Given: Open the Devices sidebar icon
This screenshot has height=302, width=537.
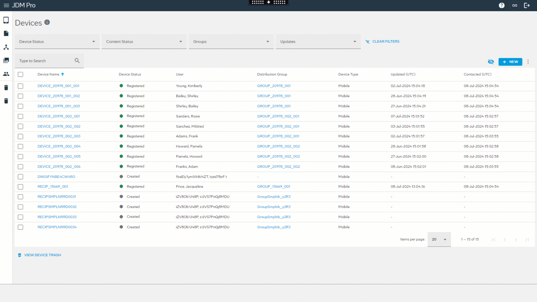Looking at the screenshot, I should click(6, 20).
